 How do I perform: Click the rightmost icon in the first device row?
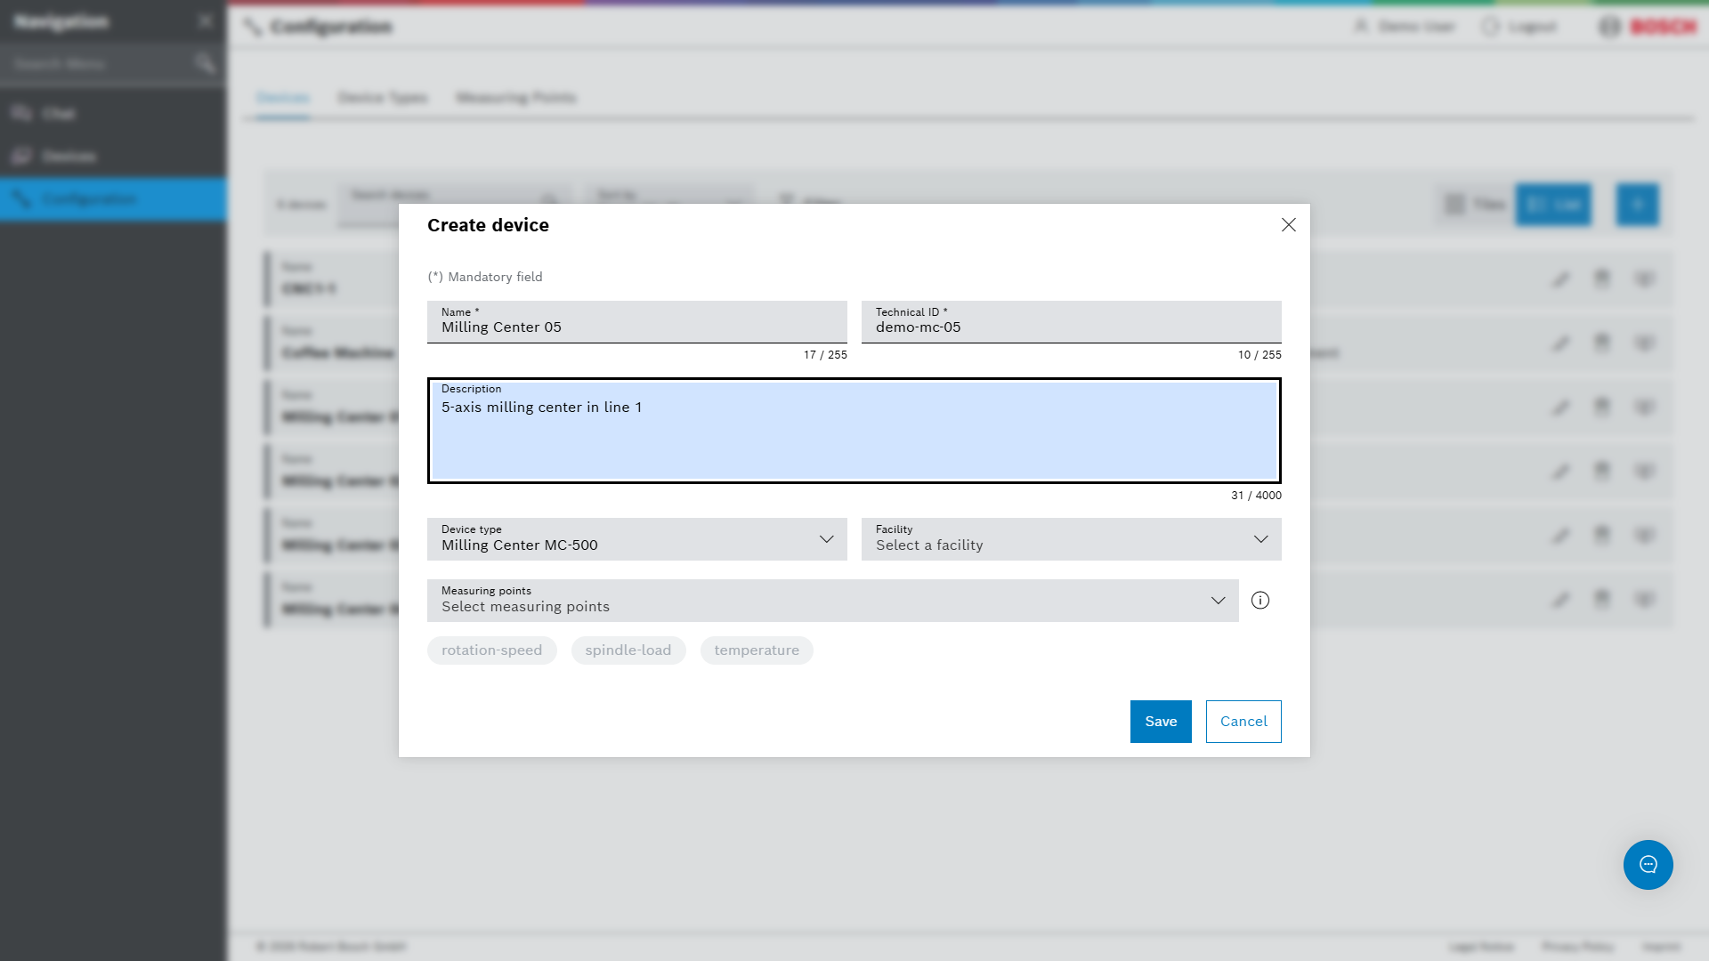pos(1644,279)
